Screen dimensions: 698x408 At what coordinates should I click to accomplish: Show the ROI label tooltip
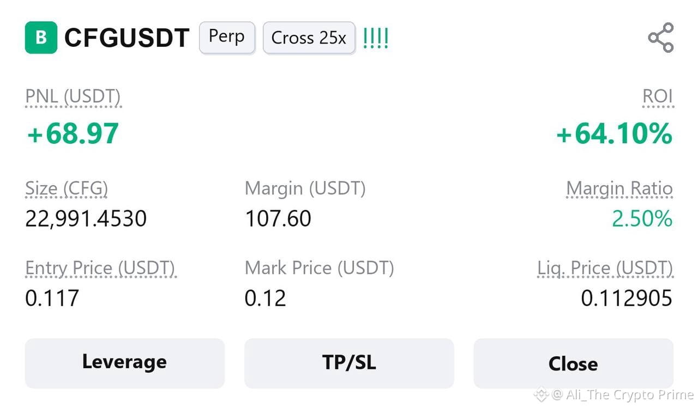(658, 97)
